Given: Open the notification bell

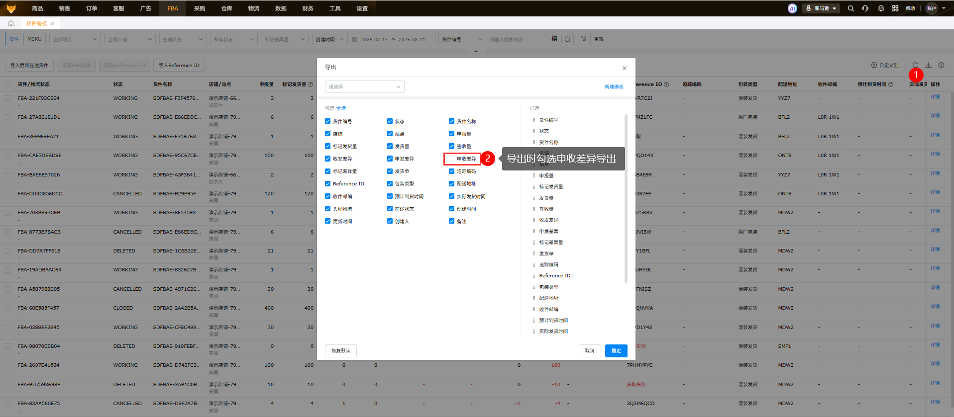Looking at the screenshot, I should tap(881, 8).
